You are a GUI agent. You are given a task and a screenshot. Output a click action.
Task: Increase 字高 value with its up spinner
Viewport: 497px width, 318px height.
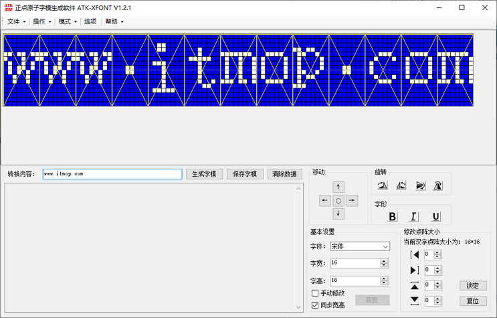click(384, 279)
